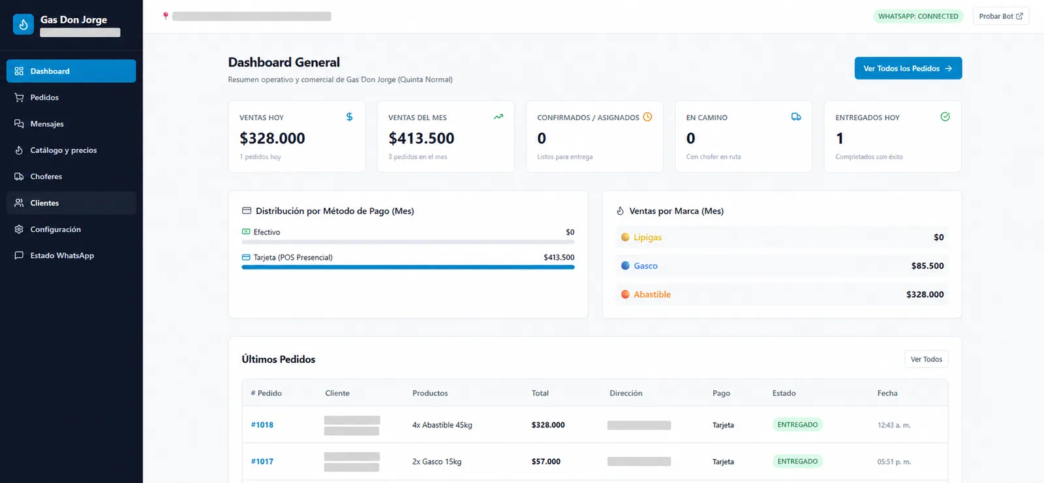The image size is (1044, 483).
Task: Open the Choferes section
Action: point(71,176)
